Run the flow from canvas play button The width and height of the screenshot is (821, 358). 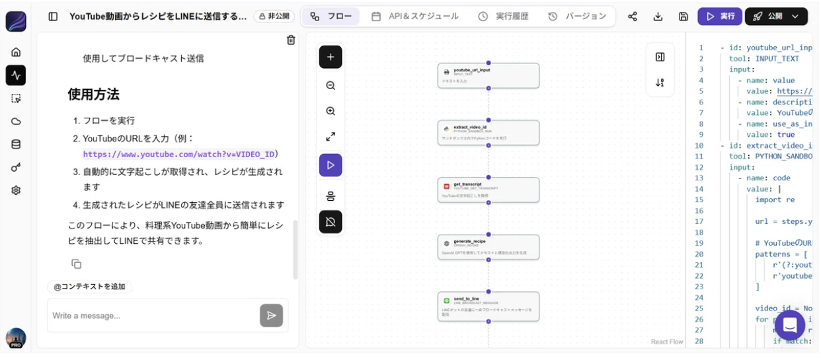[x=331, y=165]
